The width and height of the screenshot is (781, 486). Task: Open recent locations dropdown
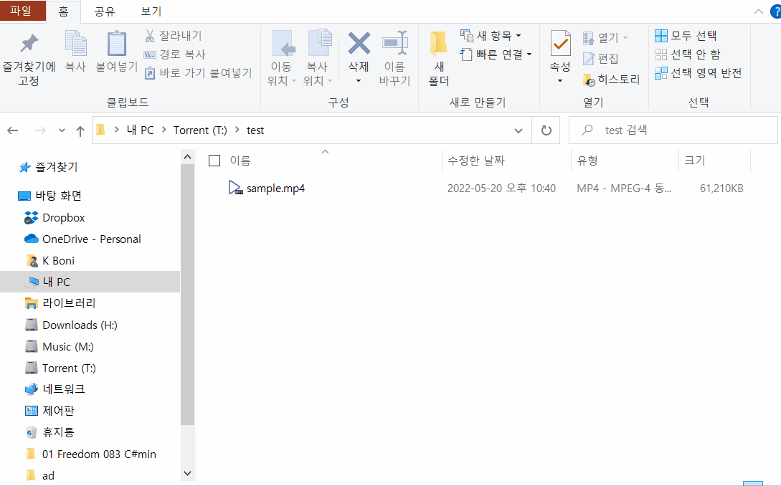[62, 130]
